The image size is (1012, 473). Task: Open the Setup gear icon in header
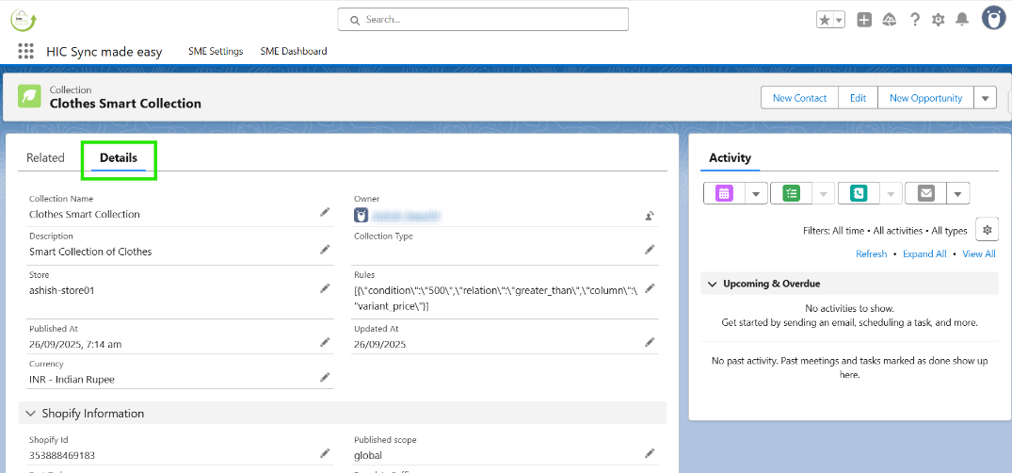tap(938, 20)
